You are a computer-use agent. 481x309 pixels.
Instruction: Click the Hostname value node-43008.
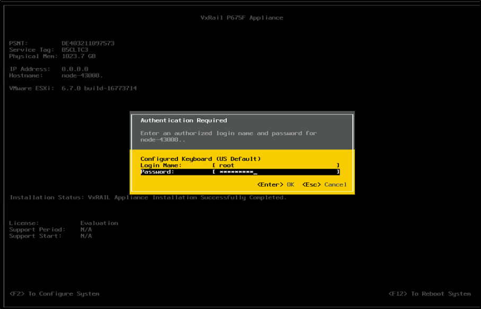[x=82, y=75]
